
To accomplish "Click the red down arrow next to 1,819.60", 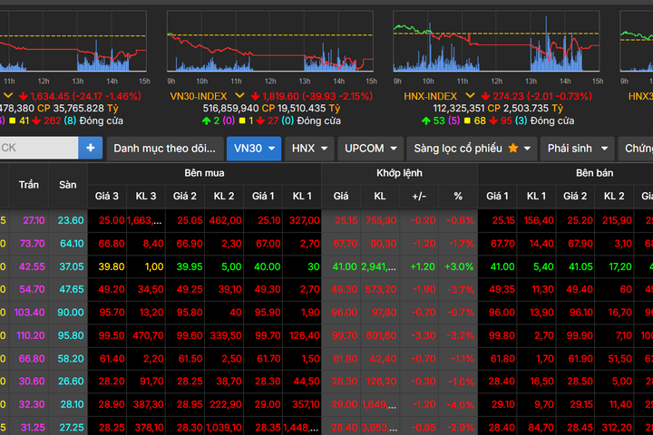I will click(x=256, y=95).
